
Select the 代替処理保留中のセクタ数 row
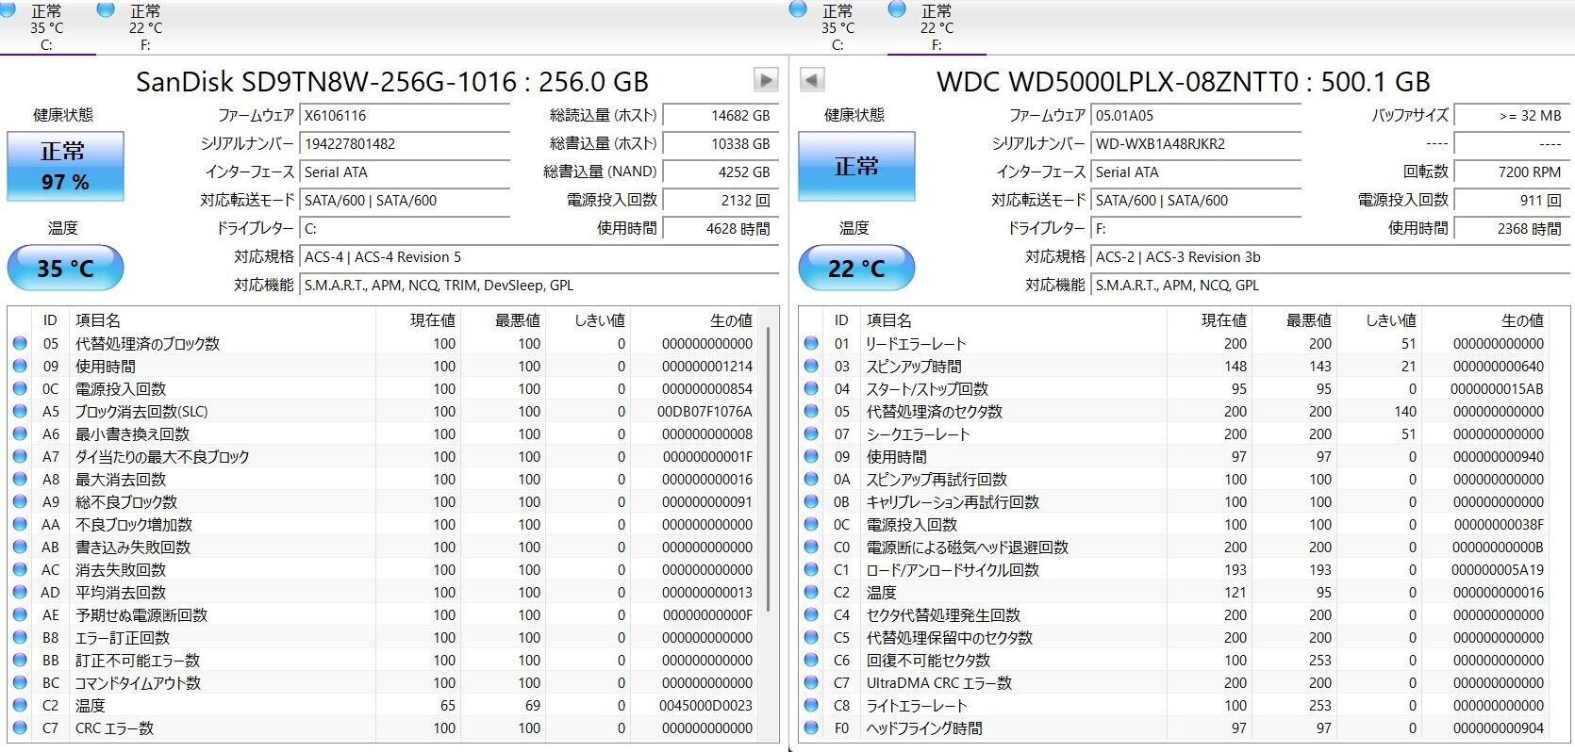[x=949, y=638]
